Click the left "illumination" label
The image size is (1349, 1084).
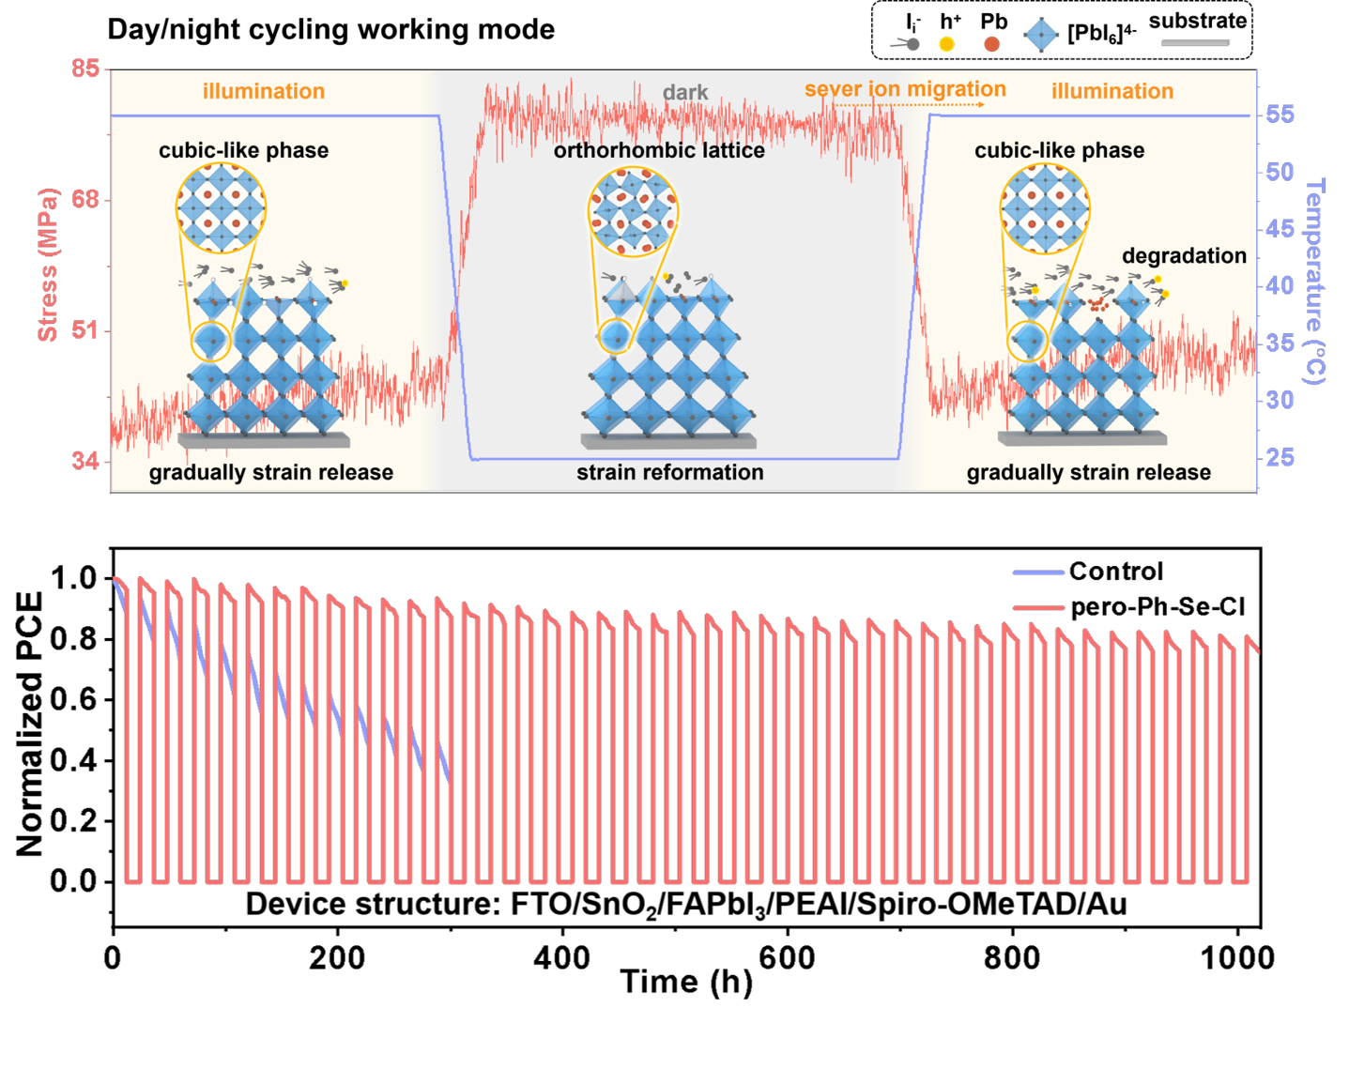264,91
